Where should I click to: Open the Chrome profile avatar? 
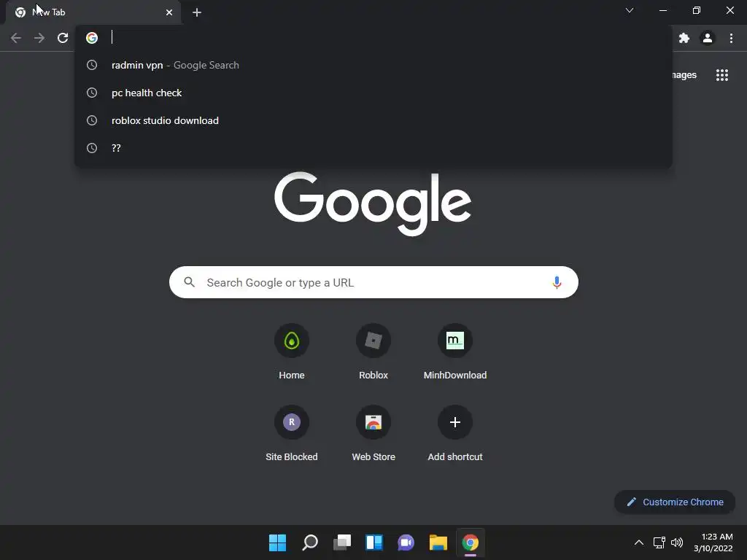click(708, 38)
